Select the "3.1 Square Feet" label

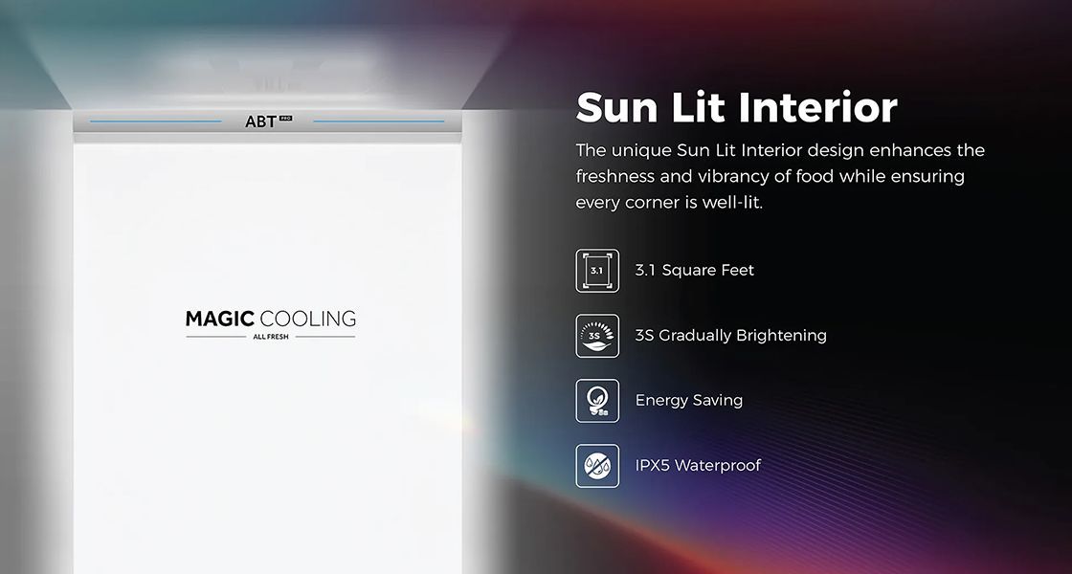[694, 271]
